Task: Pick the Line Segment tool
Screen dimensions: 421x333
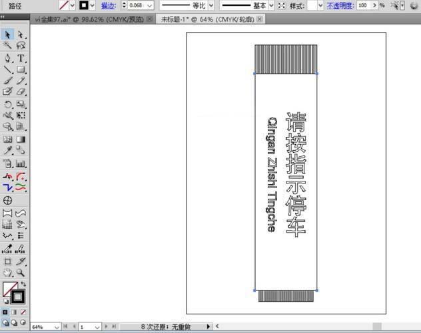Action: click(7, 69)
